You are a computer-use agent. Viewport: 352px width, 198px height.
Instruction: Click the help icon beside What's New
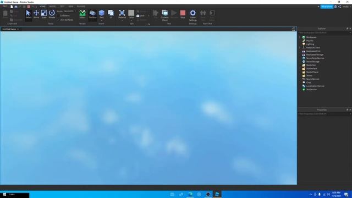coord(335,7)
